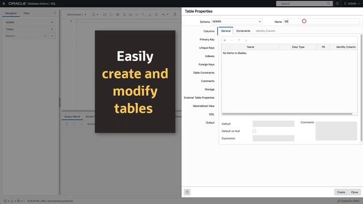
Task: Click the Create button
Action: [341, 192]
